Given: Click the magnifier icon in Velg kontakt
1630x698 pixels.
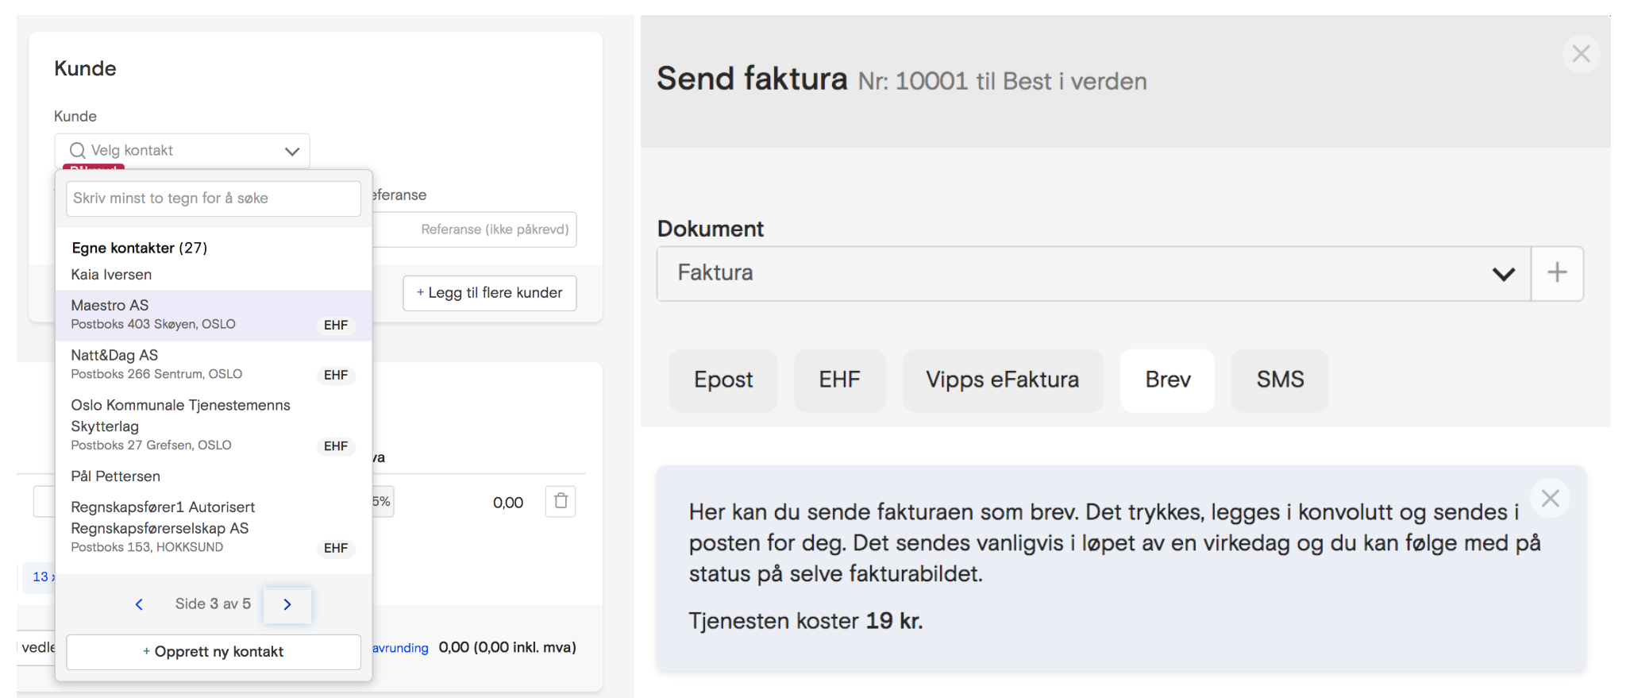Looking at the screenshot, I should (77, 150).
